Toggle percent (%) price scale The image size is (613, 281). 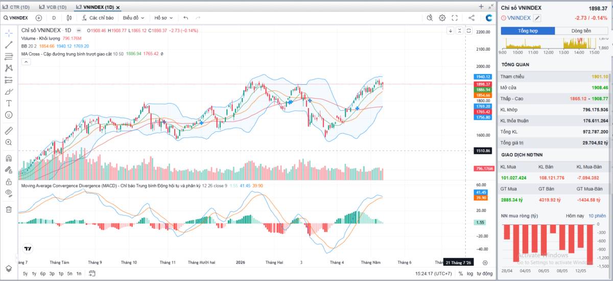click(461, 274)
